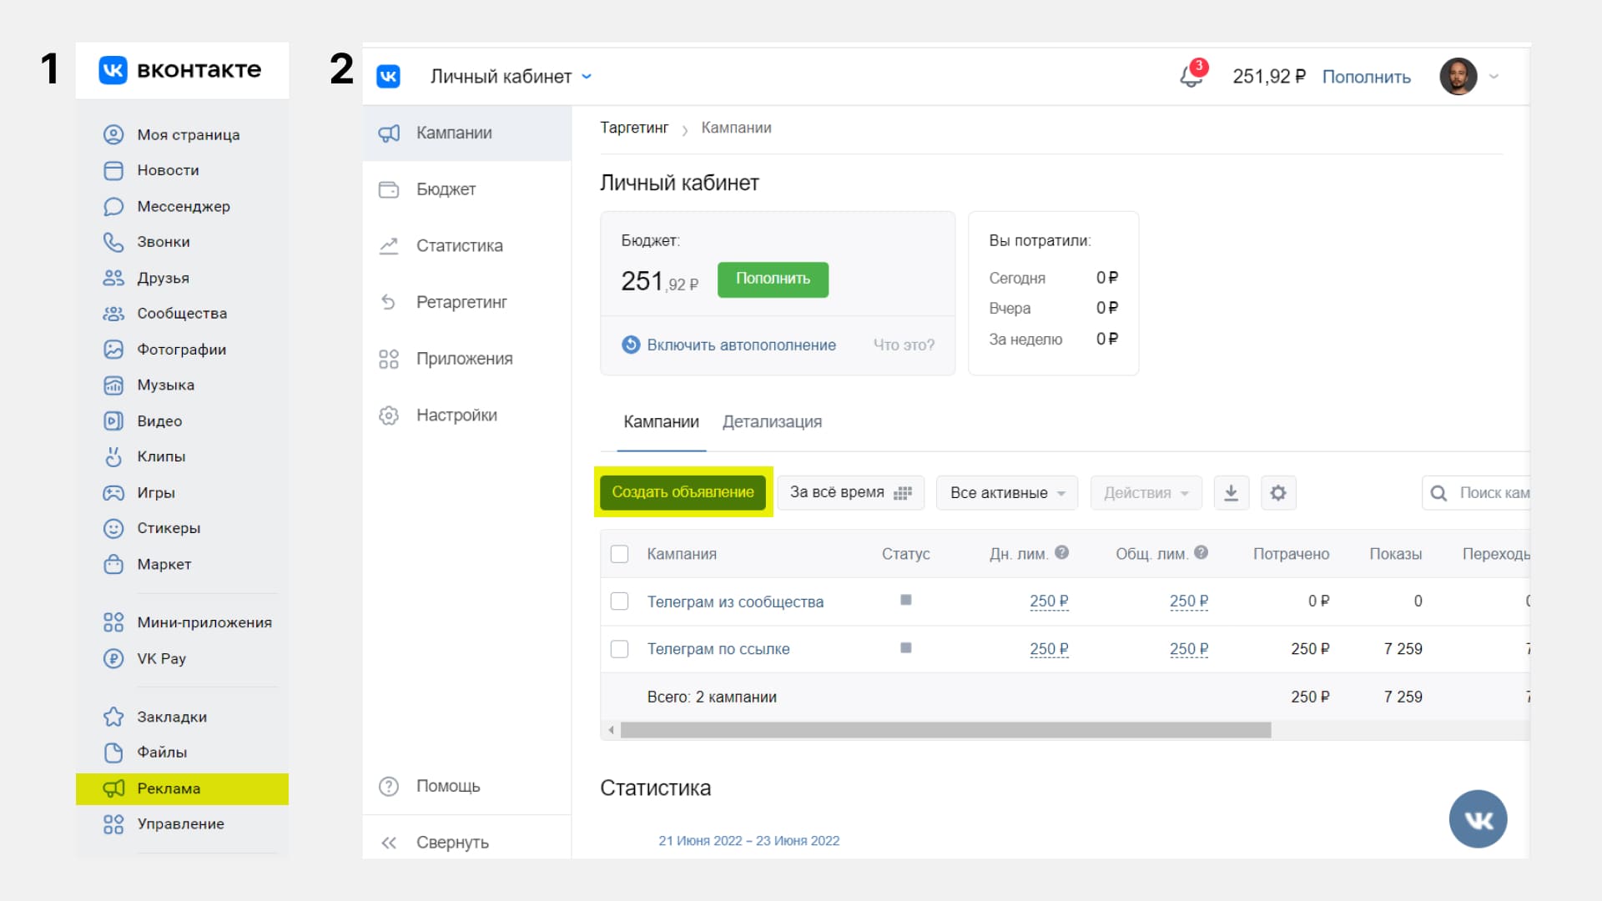
Task: Open Телеграм по ссылке campaign link
Action: [718, 649]
